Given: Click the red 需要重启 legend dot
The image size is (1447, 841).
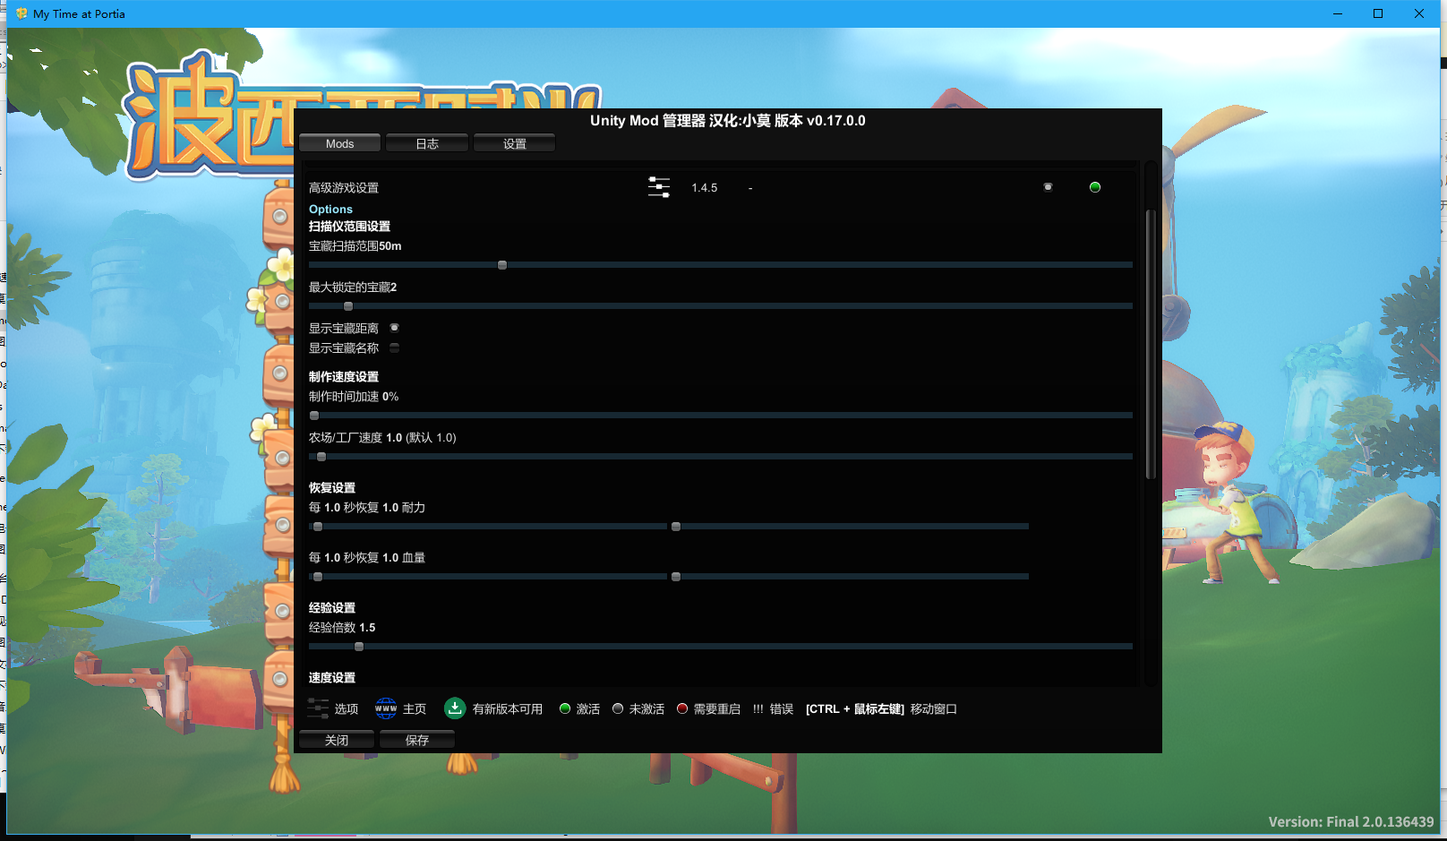Looking at the screenshot, I should 682,708.
